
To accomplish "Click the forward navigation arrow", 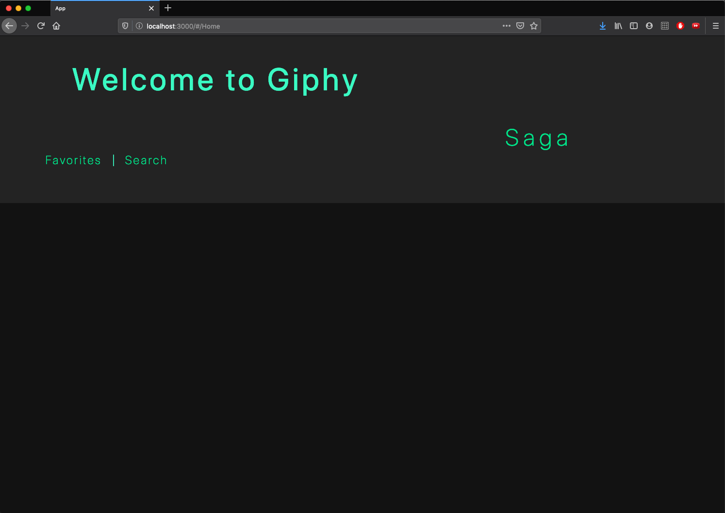I will coord(25,26).
